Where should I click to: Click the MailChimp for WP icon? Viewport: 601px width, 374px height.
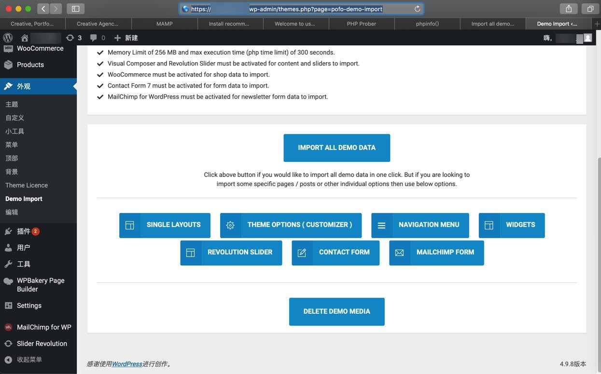8,327
